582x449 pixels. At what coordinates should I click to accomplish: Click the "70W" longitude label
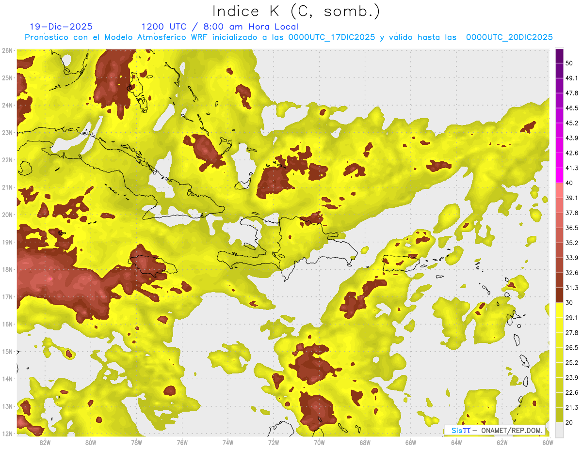click(x=319, y=442)
